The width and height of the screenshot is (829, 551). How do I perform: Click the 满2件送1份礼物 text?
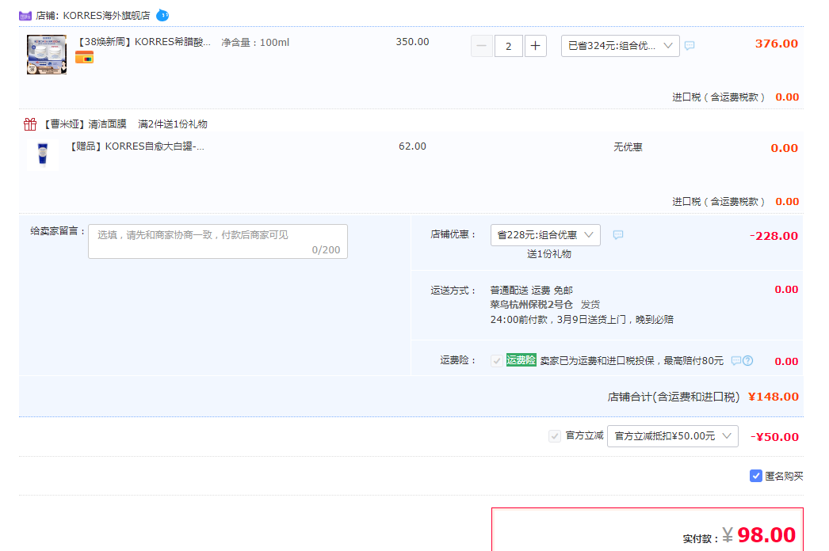tap(173, 124)
